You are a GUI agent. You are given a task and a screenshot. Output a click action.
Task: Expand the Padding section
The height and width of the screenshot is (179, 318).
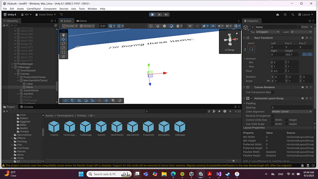(245, 103)
